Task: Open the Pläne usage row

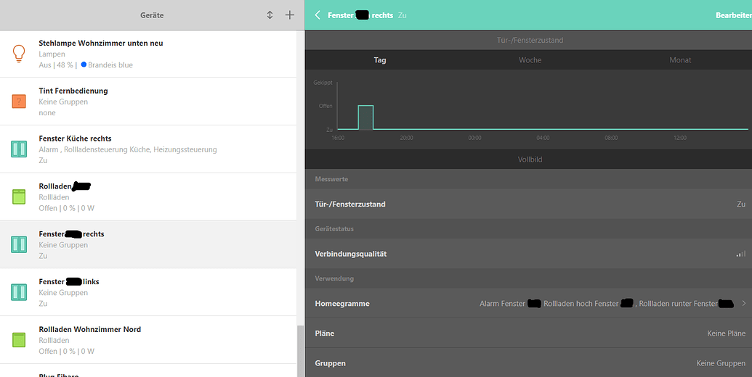Action: (528, 333)
